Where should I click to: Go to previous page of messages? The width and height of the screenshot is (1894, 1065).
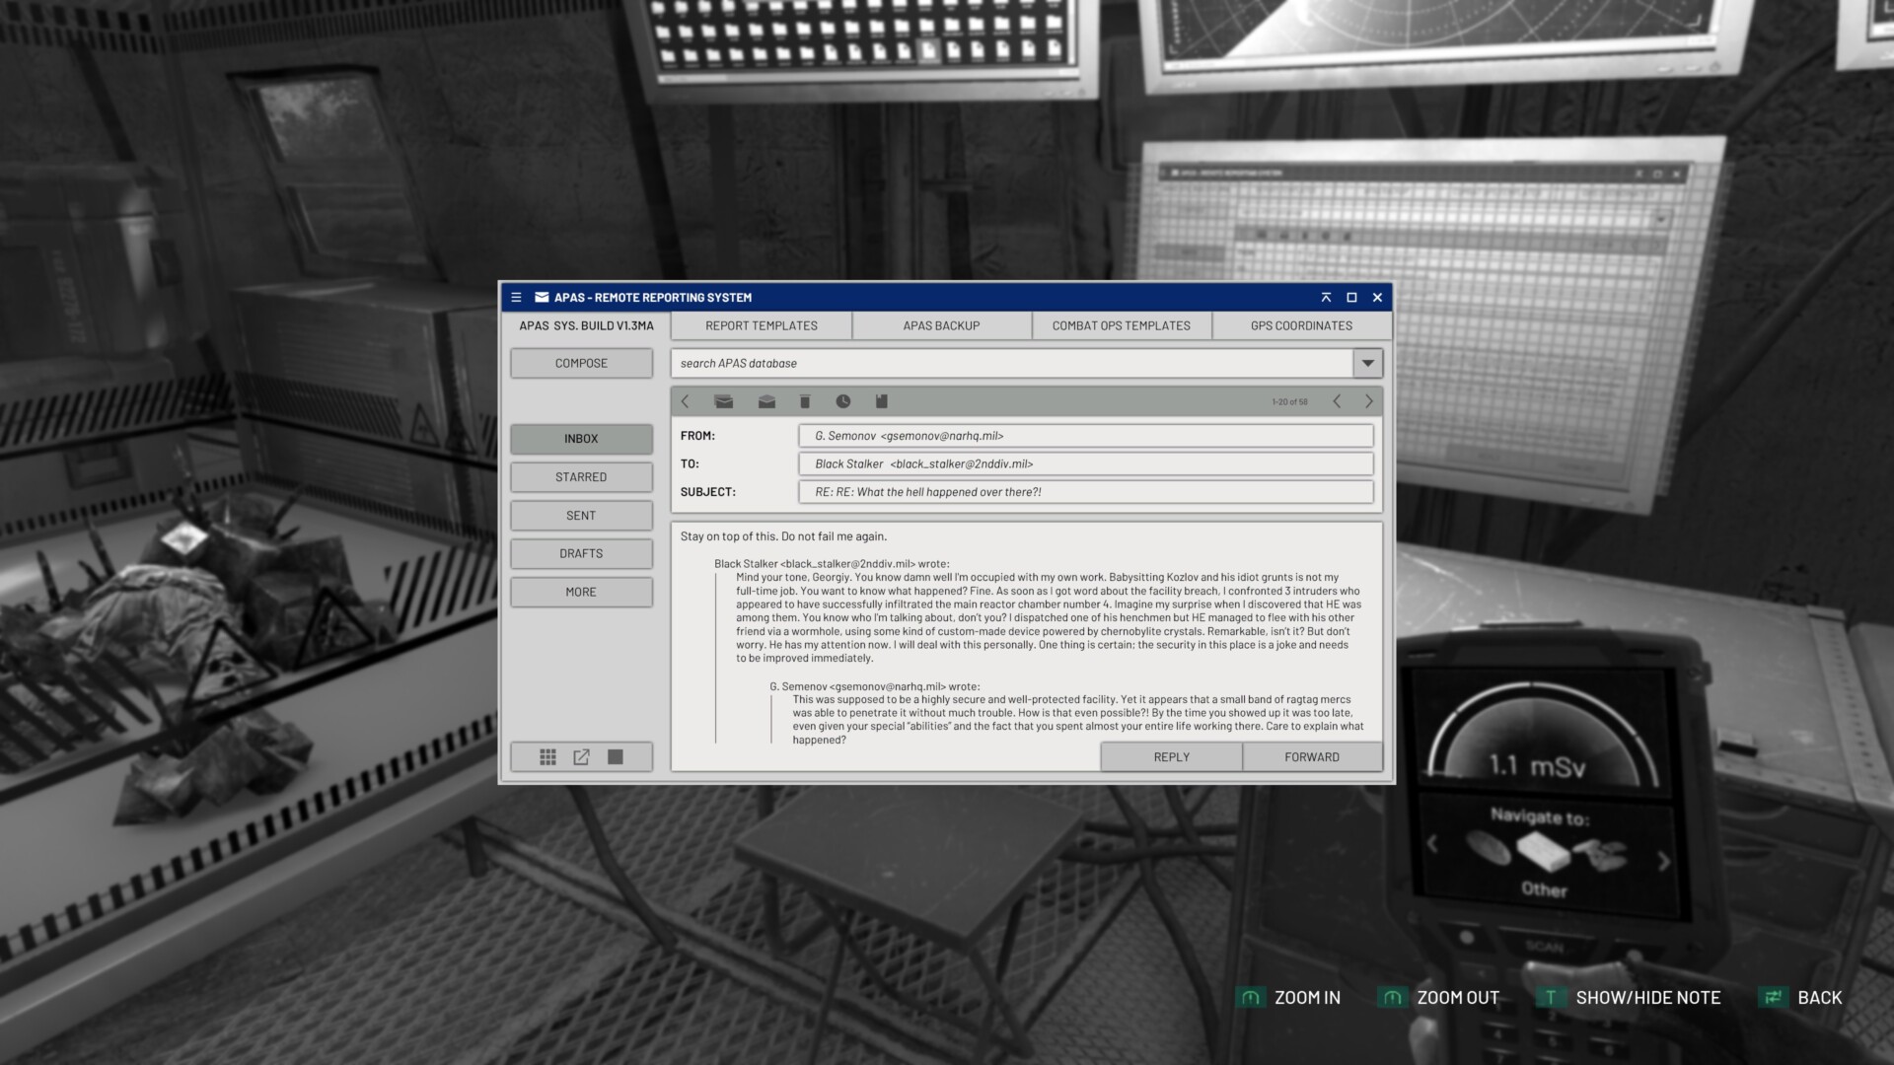point(1337,401)
